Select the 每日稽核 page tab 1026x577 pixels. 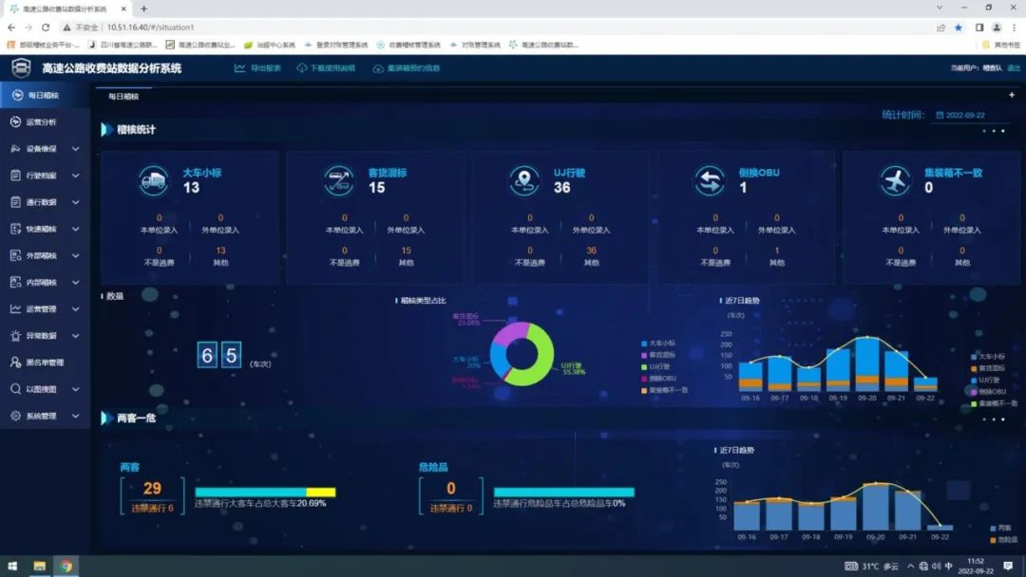pyautogui.click(x=123, y=96)
